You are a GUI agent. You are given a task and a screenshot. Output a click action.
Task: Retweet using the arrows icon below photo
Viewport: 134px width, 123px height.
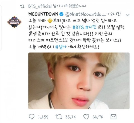pos(59,117)
